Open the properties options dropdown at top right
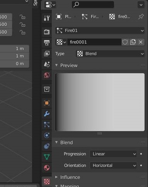Image resolution: width=148 pixels, height=187 pixels. point(141,5)
